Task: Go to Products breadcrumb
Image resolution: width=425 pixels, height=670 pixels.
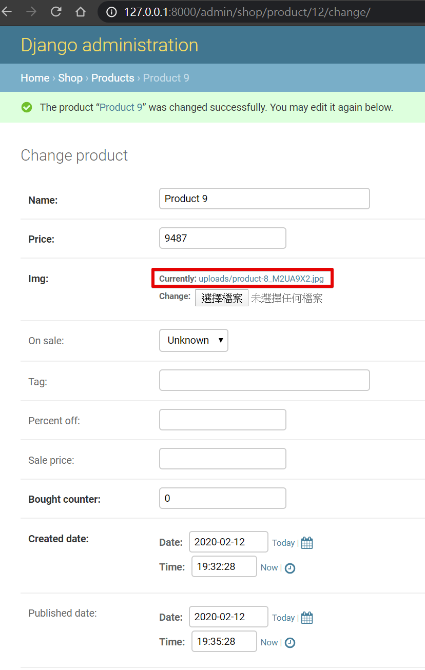Action: click(x=113, y=78)
